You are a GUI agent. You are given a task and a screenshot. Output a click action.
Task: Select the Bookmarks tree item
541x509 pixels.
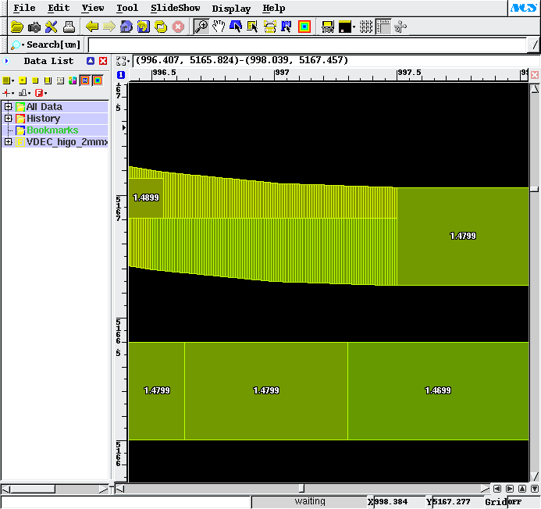click(x=52, y=130)
